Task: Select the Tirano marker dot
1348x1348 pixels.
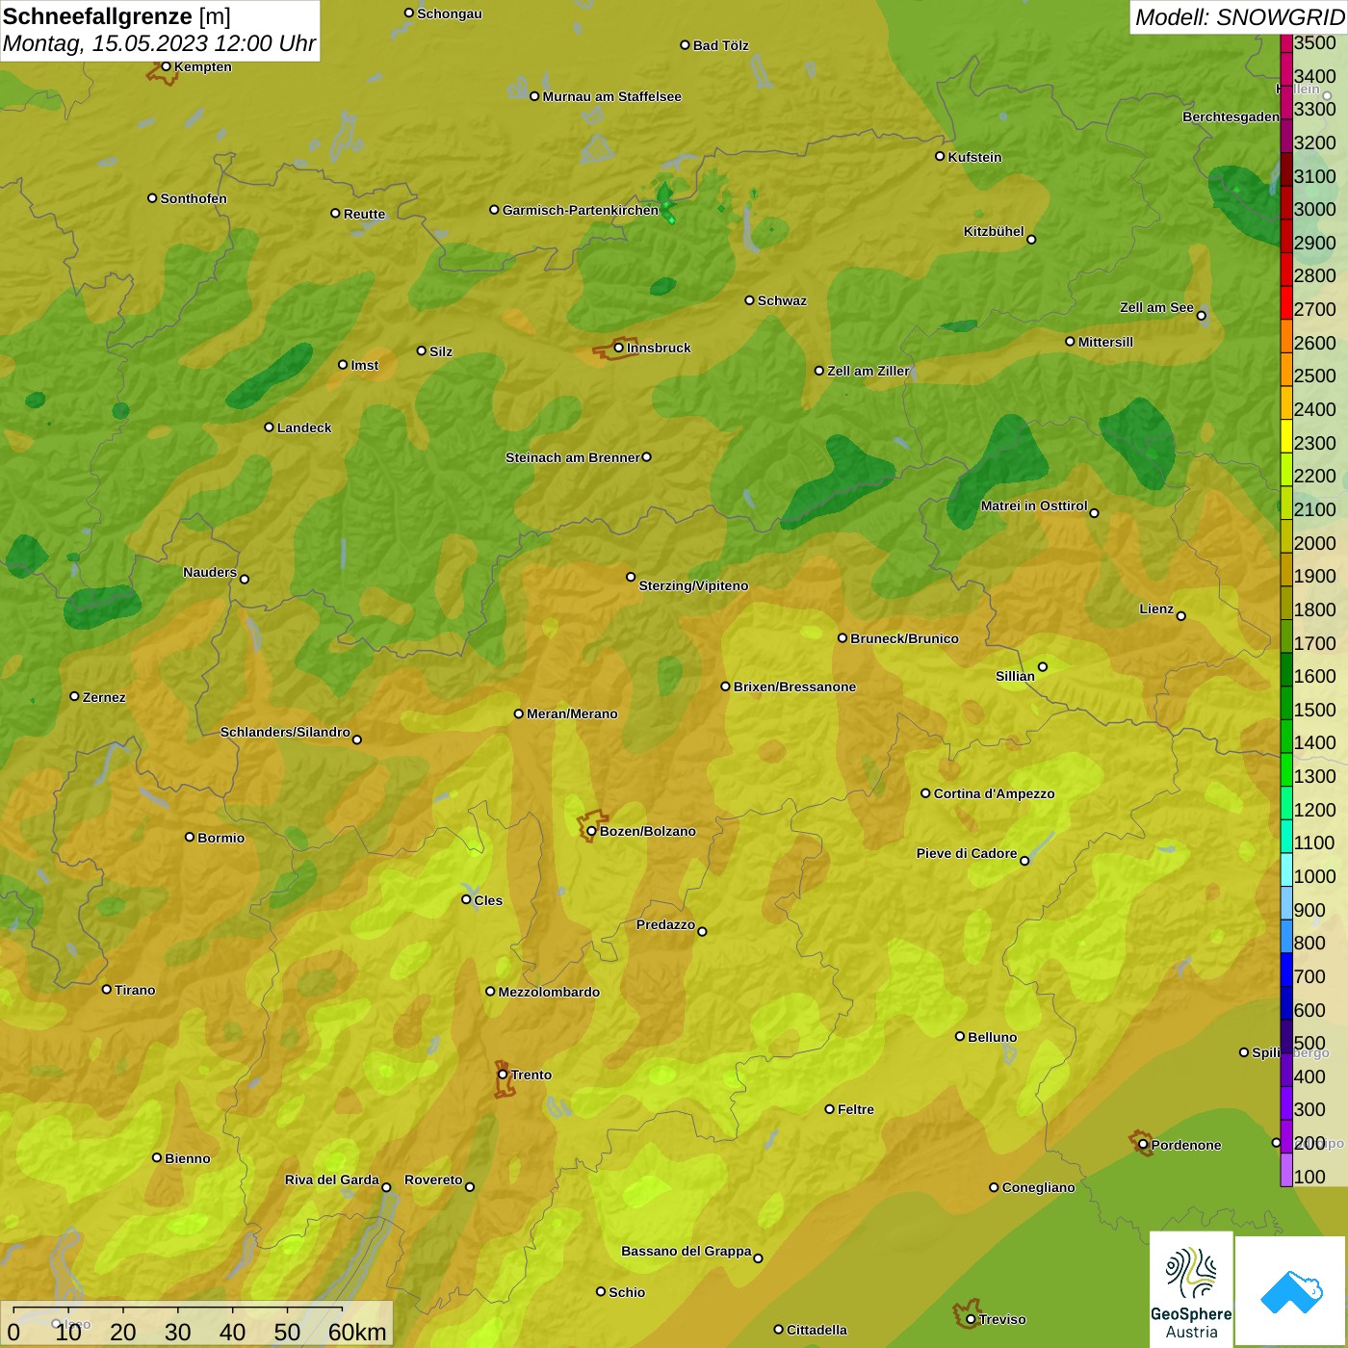Action: (x=107, y=989)
